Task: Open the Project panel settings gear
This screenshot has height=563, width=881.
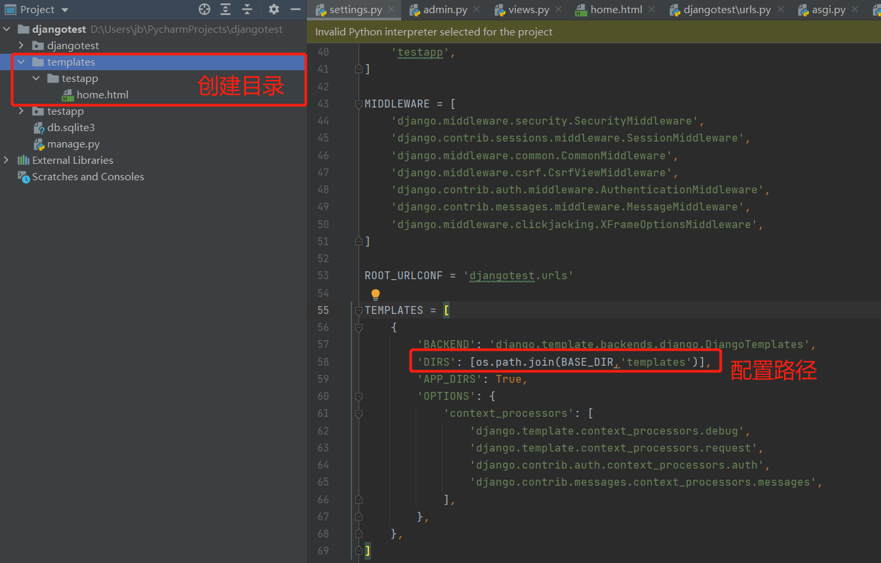Action: click(274, 9)
